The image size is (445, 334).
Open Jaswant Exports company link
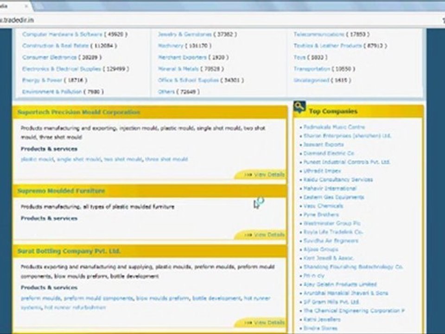click(324, 145)
